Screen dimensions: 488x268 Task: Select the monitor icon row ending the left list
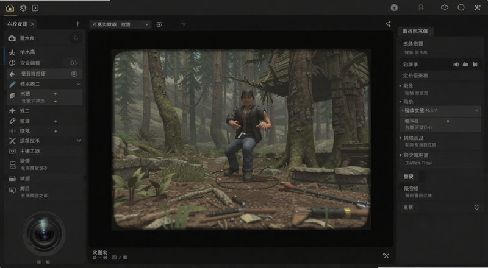pyautogui.click(x=45, y=192)
